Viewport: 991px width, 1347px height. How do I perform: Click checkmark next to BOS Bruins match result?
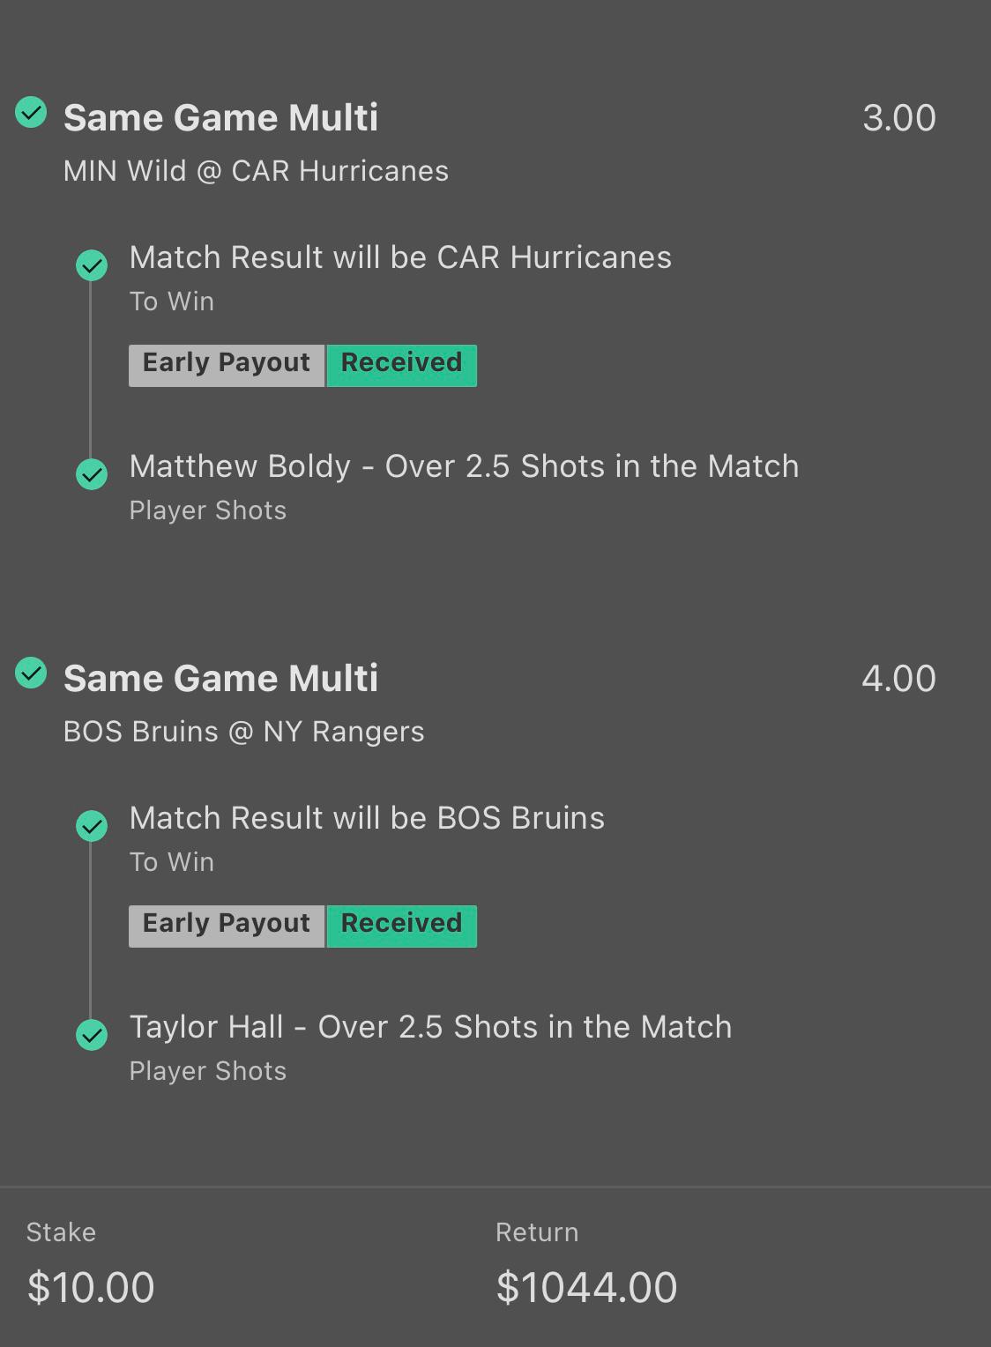pos(92,826)
